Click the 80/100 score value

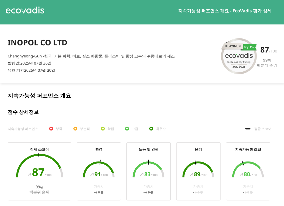pos(250,174)
